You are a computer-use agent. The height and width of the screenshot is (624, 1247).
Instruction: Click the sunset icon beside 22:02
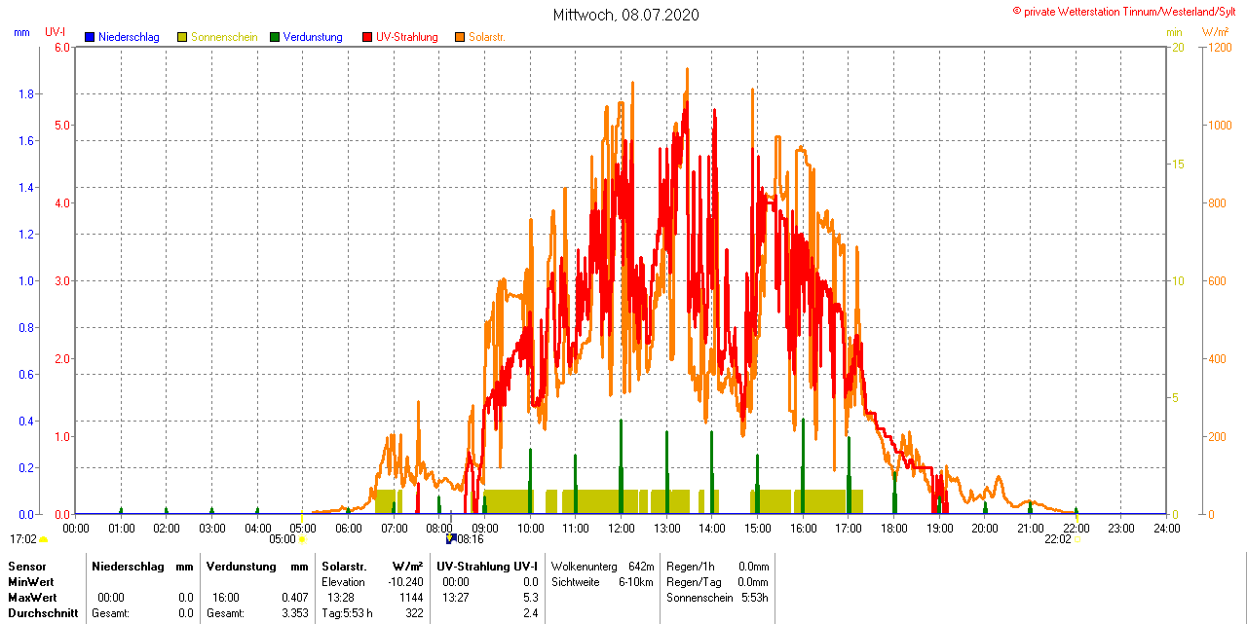click(x=1077, y=539)
